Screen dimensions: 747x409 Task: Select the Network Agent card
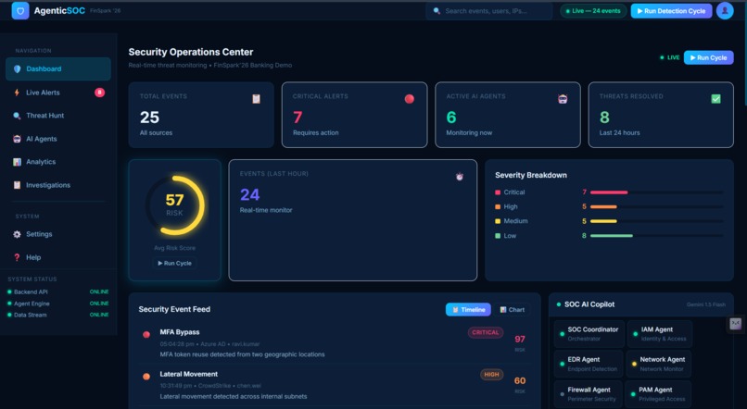point(659,364)
